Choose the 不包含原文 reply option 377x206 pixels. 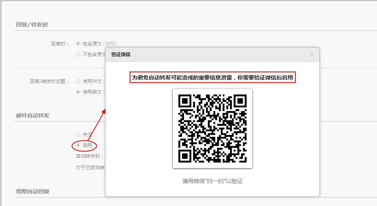coord(78,54)
